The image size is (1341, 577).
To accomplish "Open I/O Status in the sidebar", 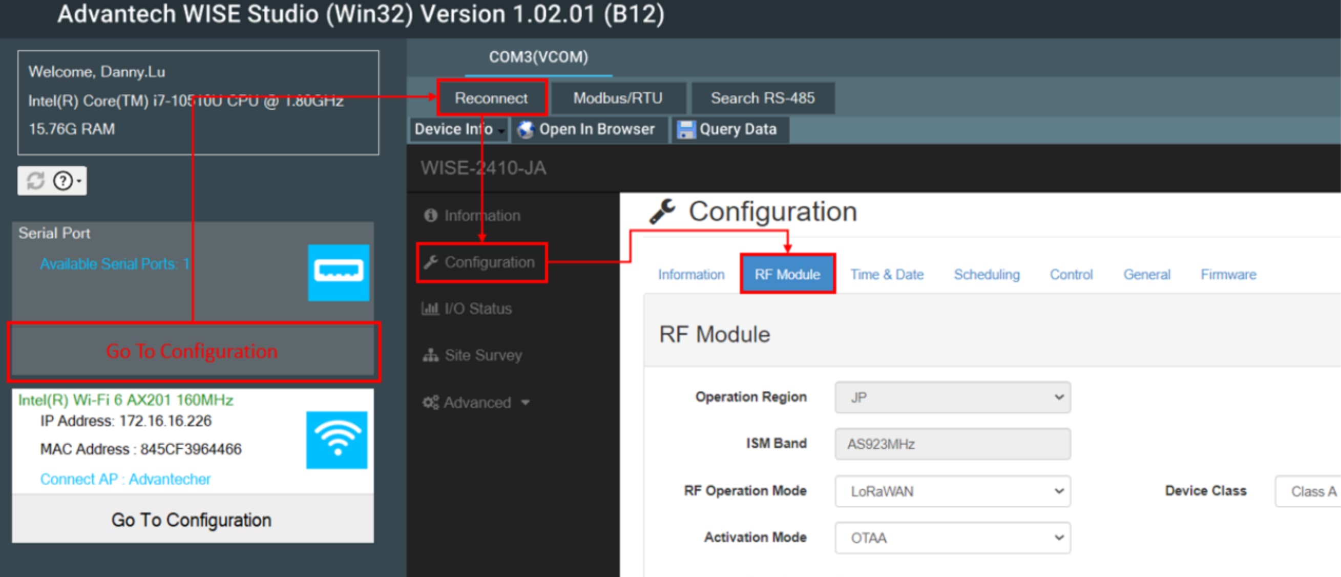I will (467, 309).
